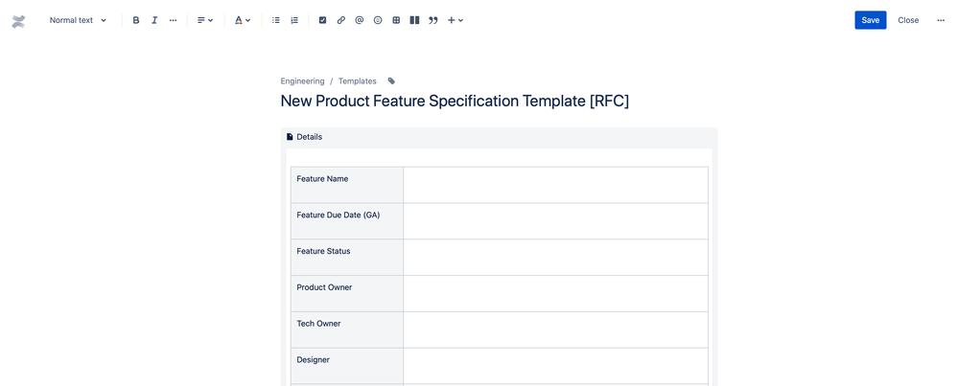Open the Normal text style dropdown
Screen dimensions: 957x386
click(78, 20)
